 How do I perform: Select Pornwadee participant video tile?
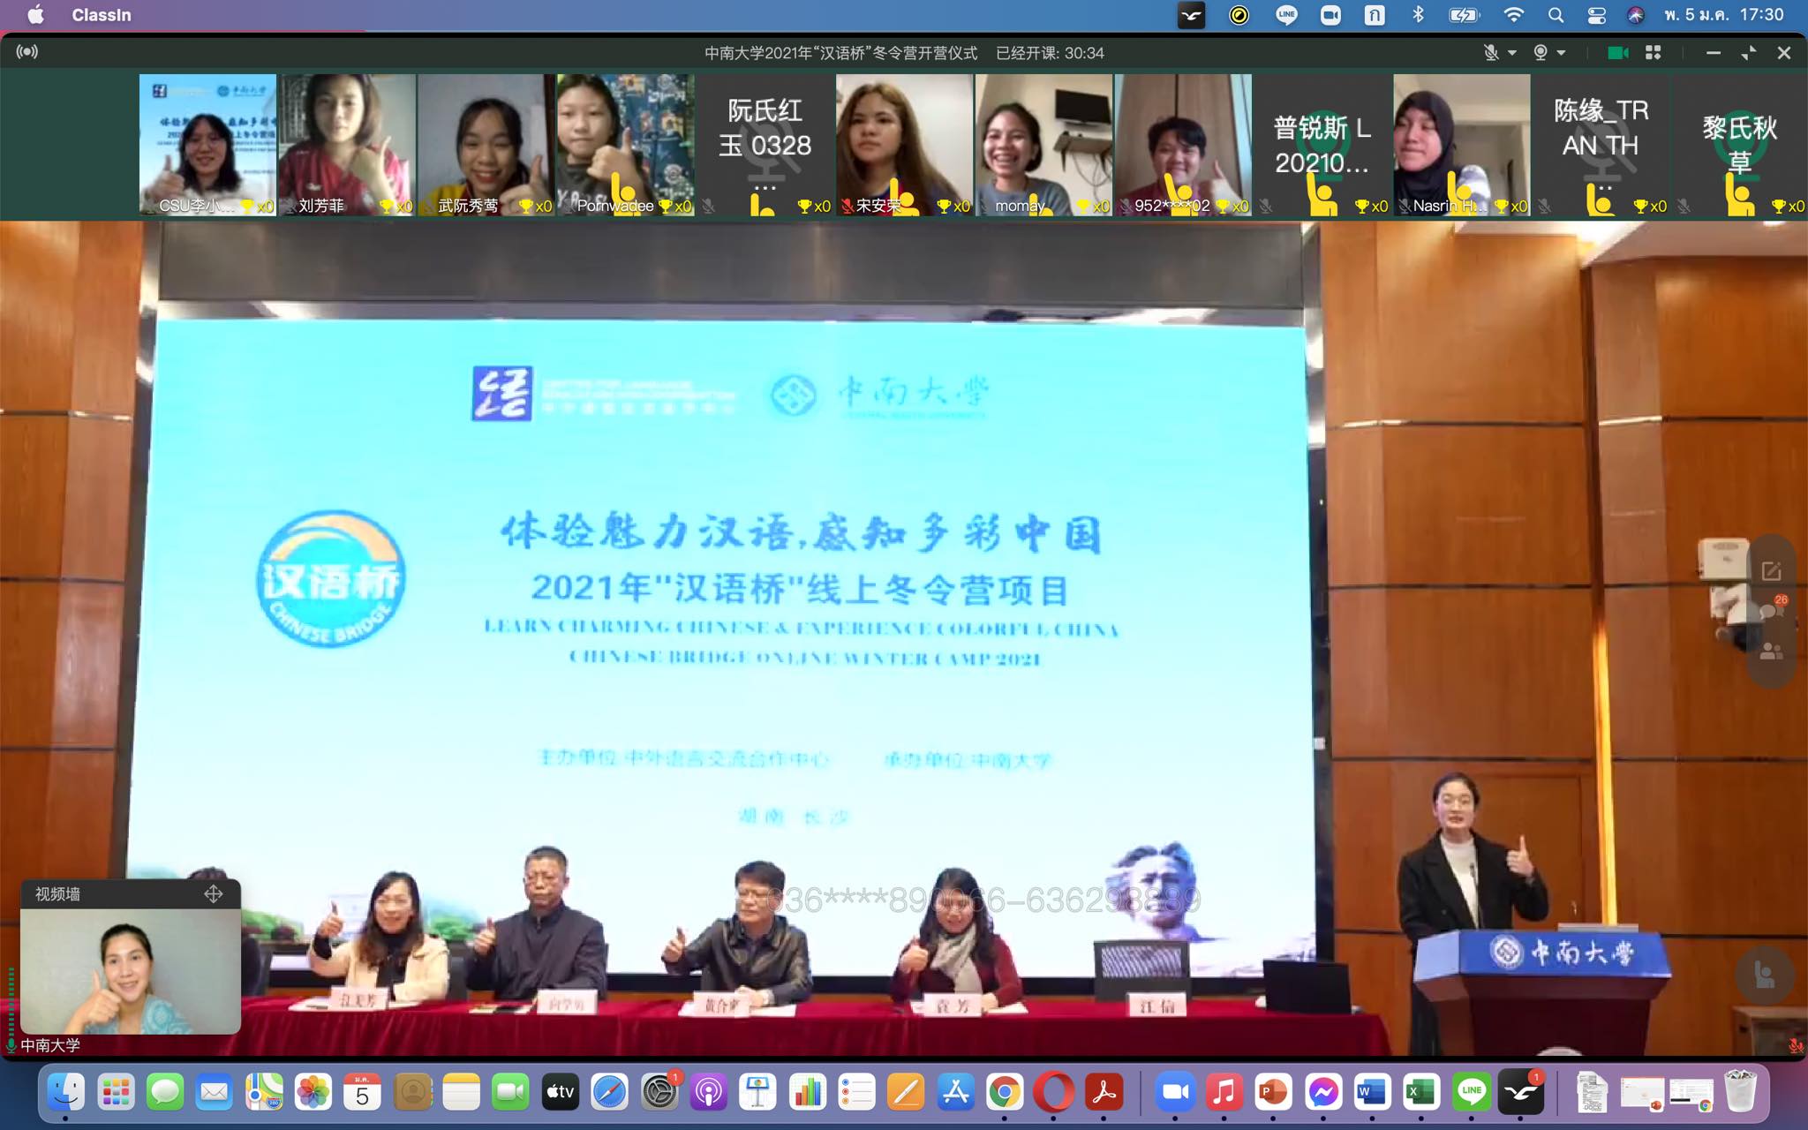coord(625,145)
